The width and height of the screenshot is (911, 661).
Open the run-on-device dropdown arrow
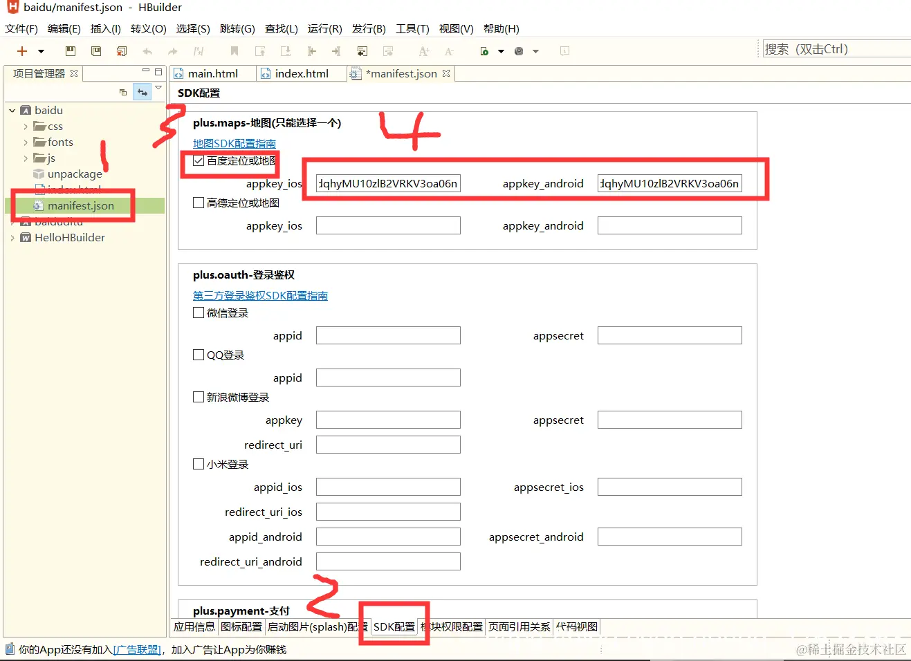coord(501,51)
